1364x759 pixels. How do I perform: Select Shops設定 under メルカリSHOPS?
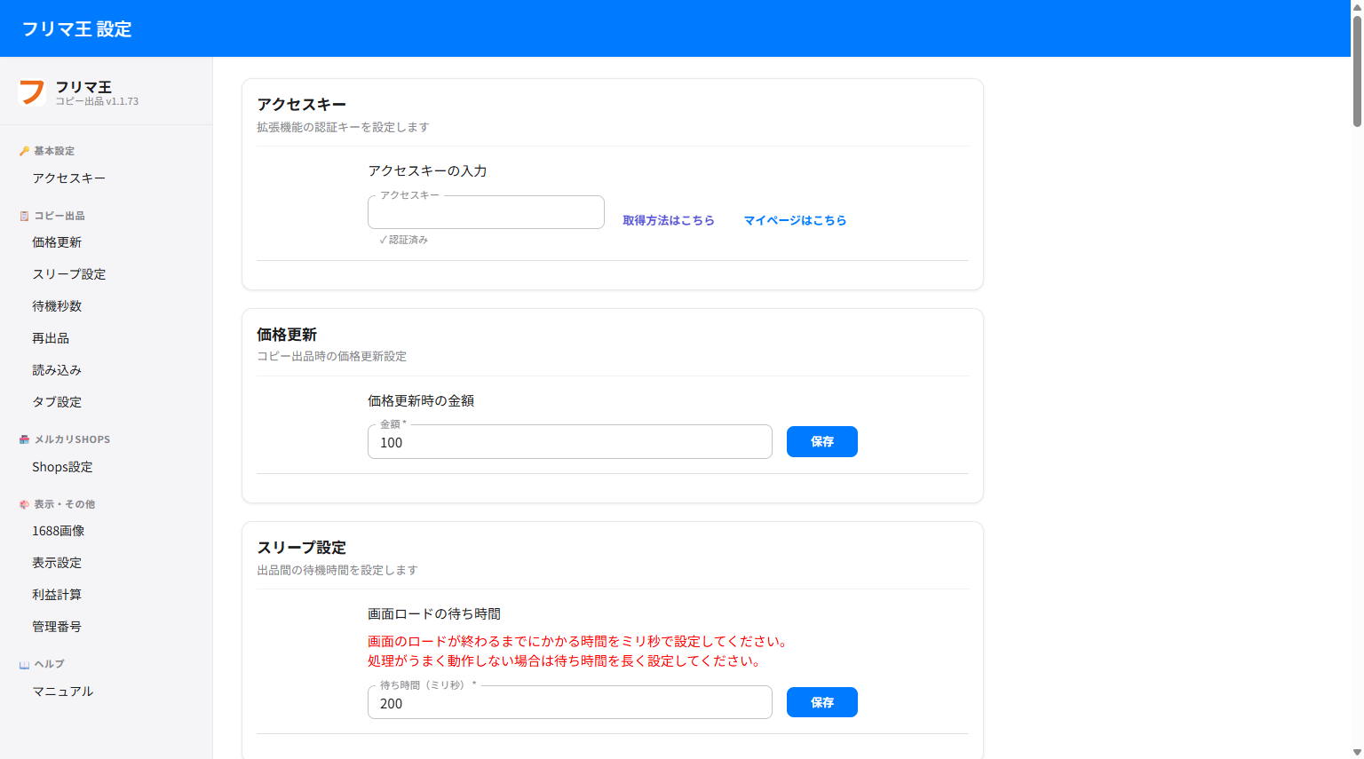(x=62, y=466)
